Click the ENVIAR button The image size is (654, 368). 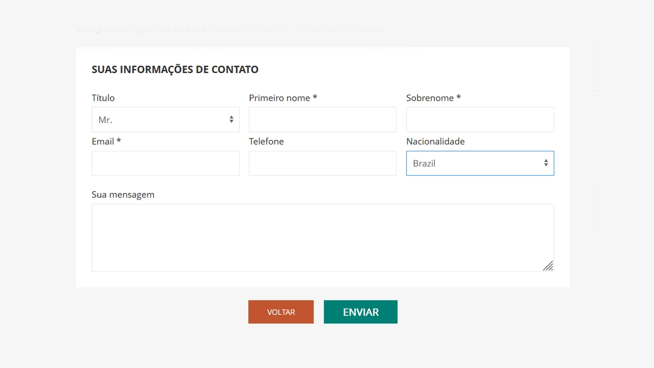360,312
